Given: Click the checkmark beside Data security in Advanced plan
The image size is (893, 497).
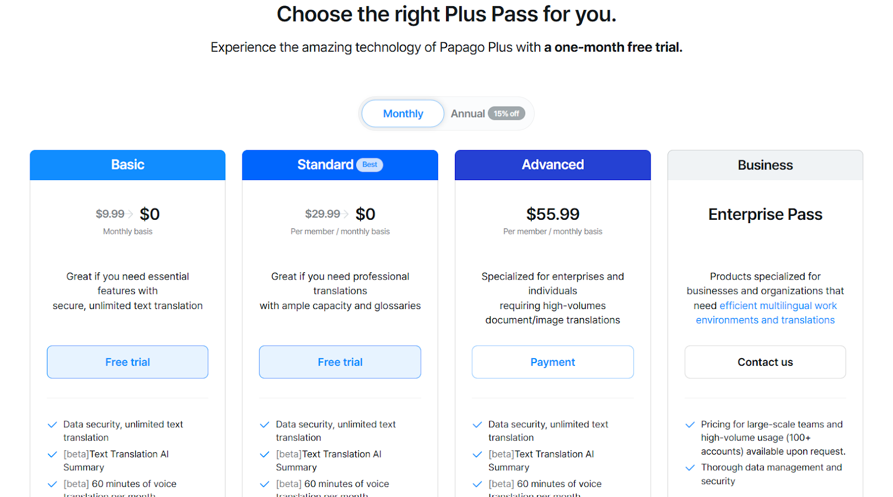Looking at the screenshot, I should 477,424.
